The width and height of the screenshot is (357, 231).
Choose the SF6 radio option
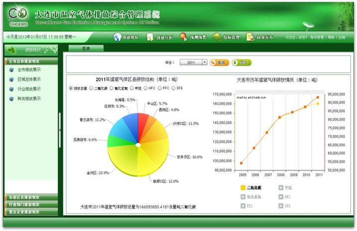[x=174, y=88]
